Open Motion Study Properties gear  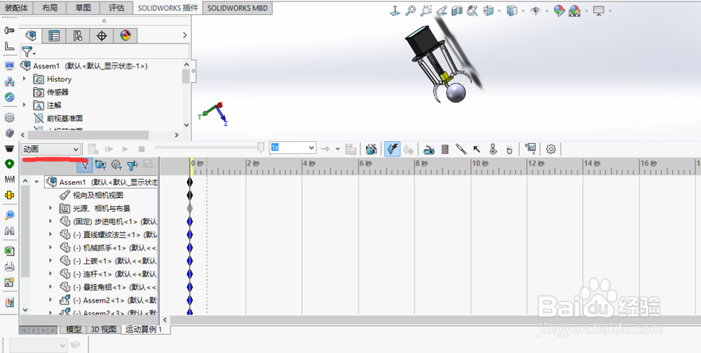tap(551, 149)
